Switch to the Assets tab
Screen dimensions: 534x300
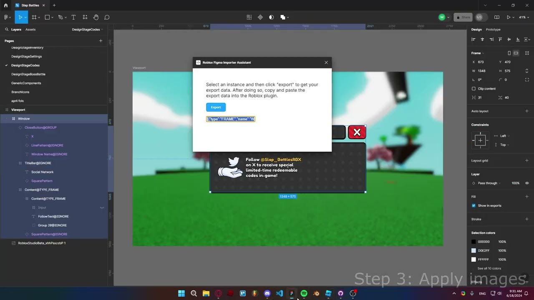(x=30, y=30)
